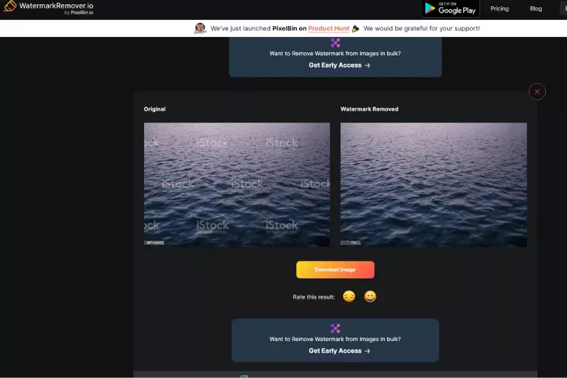This screenshot has height=378, width=567.
Task: Open the Blog page
Action: coord(536,9)
